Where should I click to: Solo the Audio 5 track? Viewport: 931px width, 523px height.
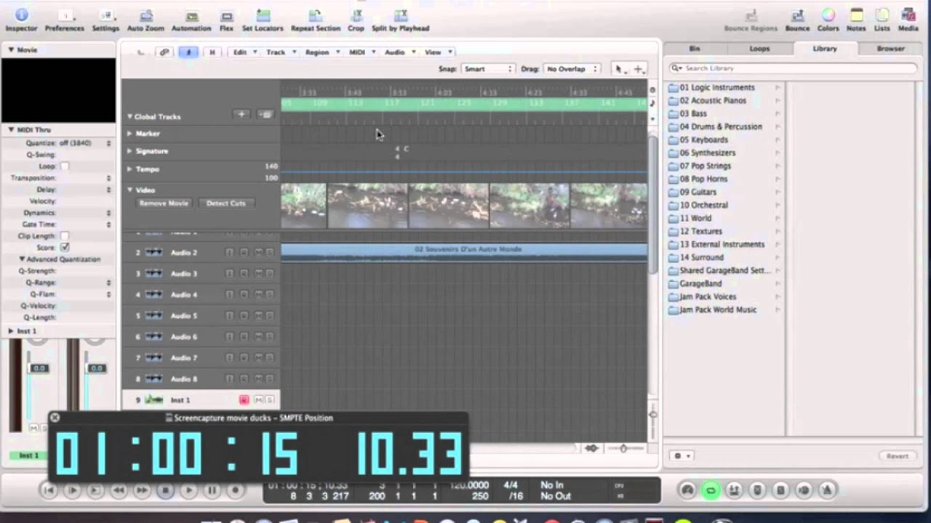[x=269, y=316]
